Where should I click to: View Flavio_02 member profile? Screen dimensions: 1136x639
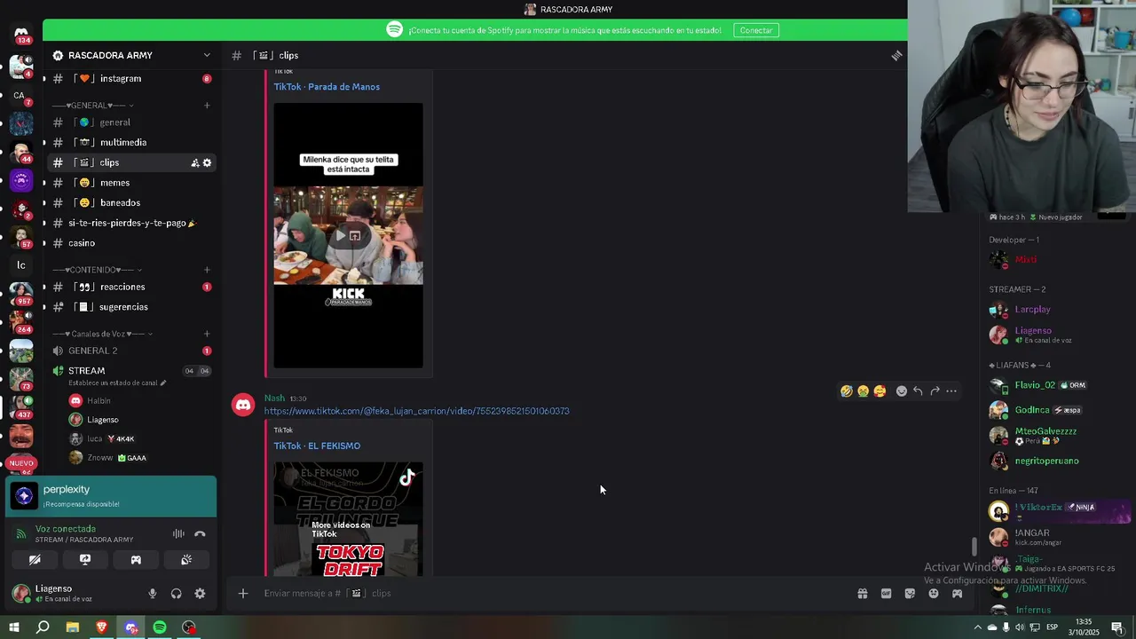coord(1058,386)
